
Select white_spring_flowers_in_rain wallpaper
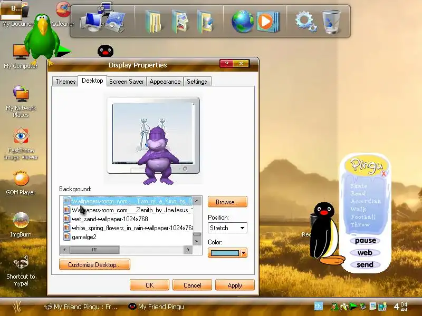coord(128,228)
